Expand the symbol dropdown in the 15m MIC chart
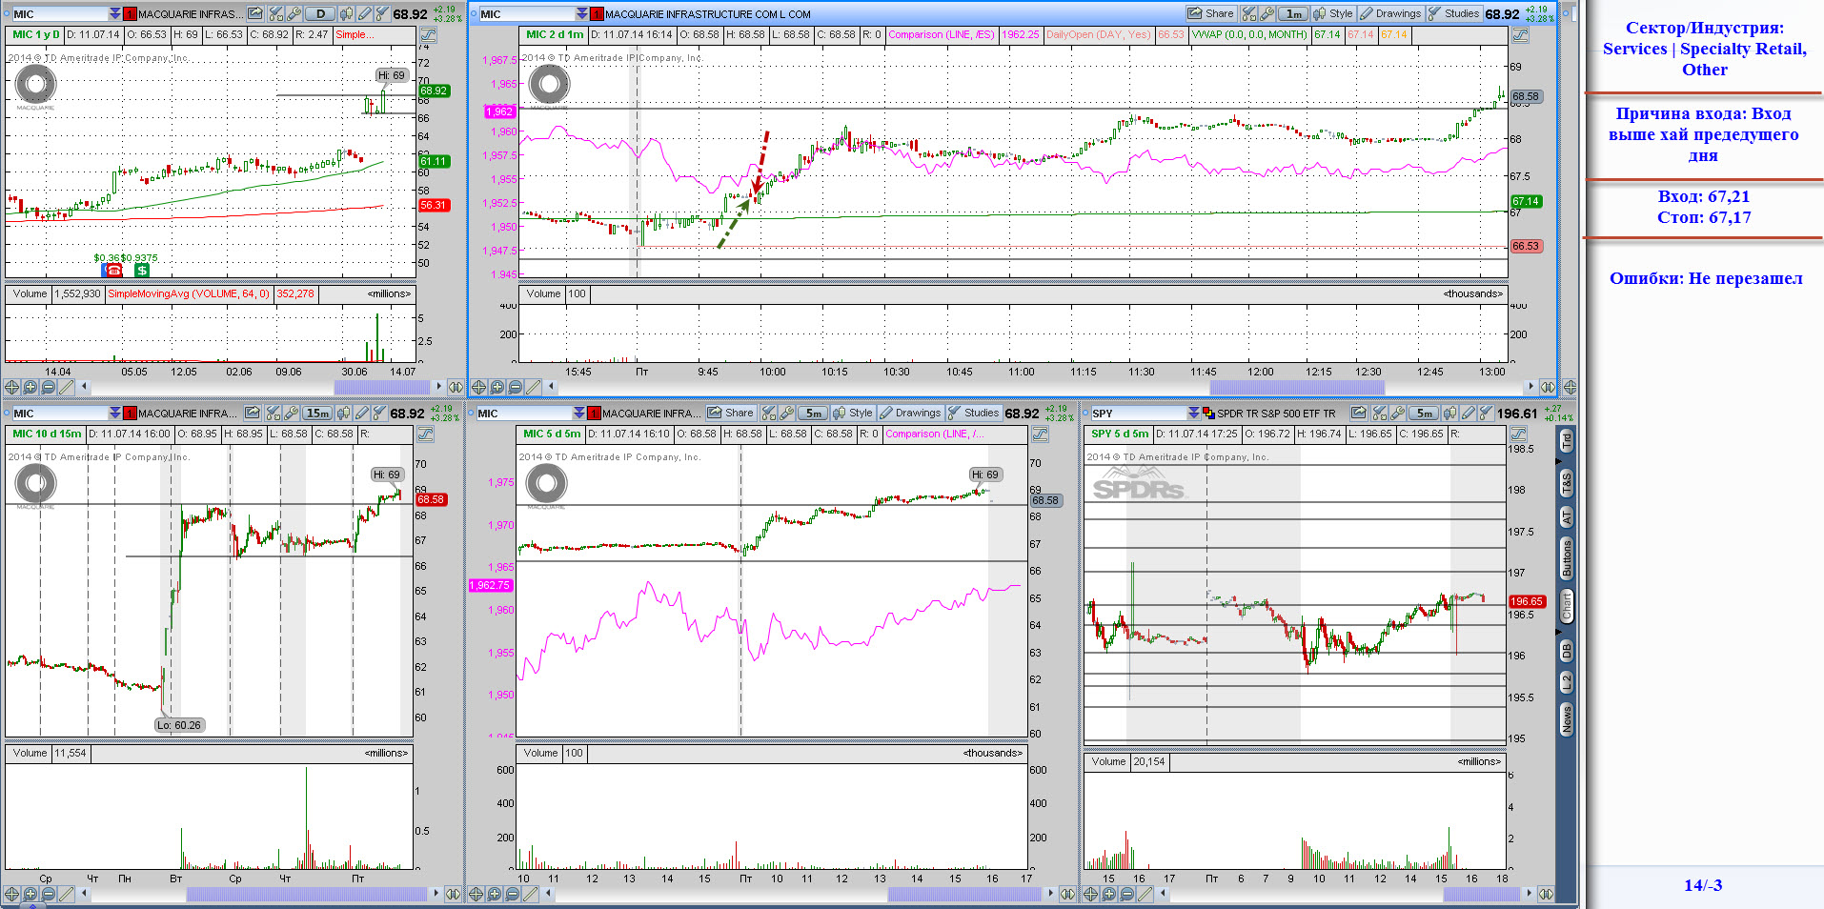Viewport: 1824px width, 909px height. pyautogui.click(x=115, y=413)
